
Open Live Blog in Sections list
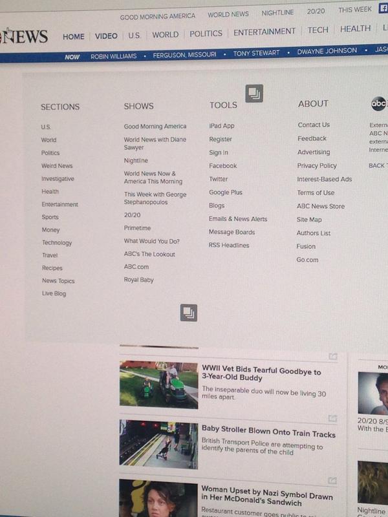54,293
